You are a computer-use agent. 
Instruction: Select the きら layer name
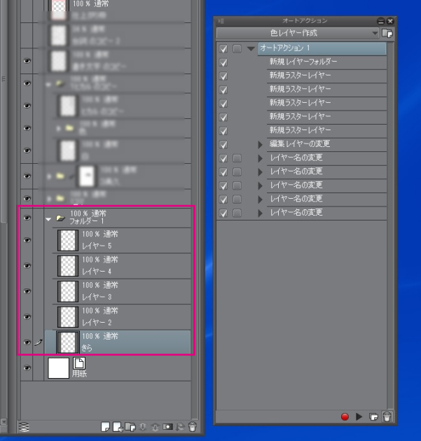(87, 348)
